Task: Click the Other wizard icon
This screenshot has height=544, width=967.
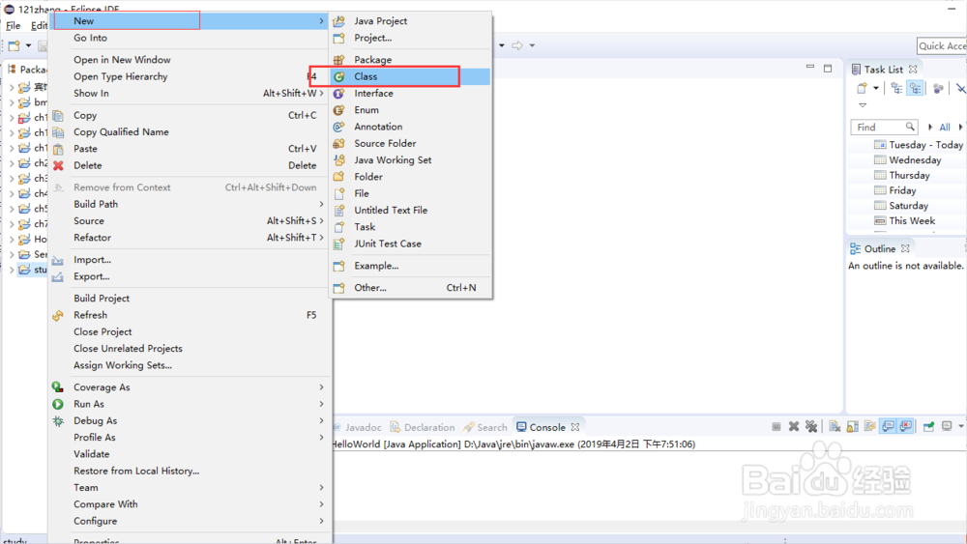Action: (338, 288)
